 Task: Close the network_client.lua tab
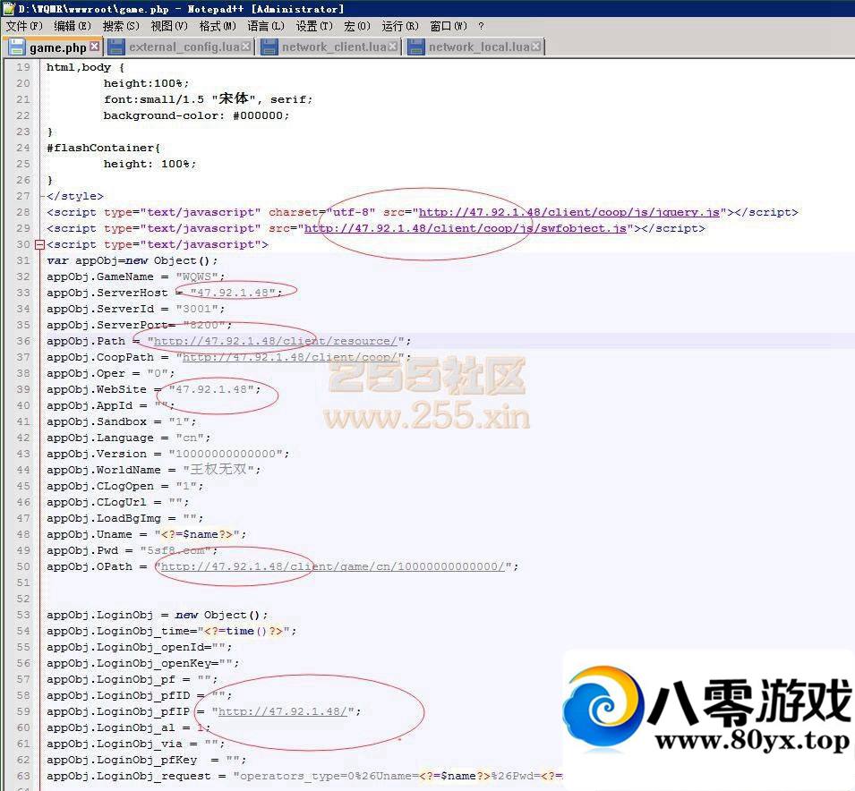[x=393, y=47]
